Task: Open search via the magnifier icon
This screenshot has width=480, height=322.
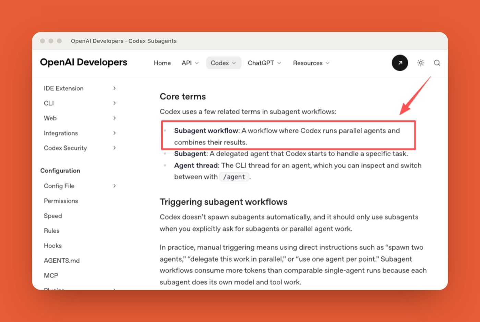Action: click(437, 63)
